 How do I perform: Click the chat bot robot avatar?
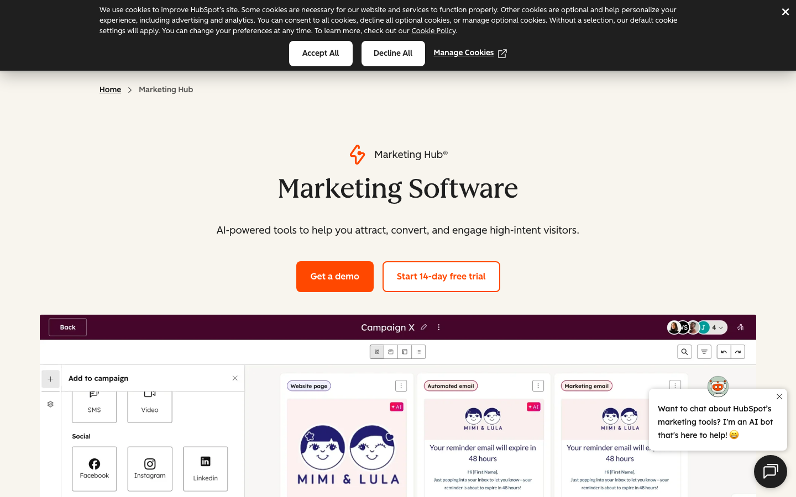[718, 387]
